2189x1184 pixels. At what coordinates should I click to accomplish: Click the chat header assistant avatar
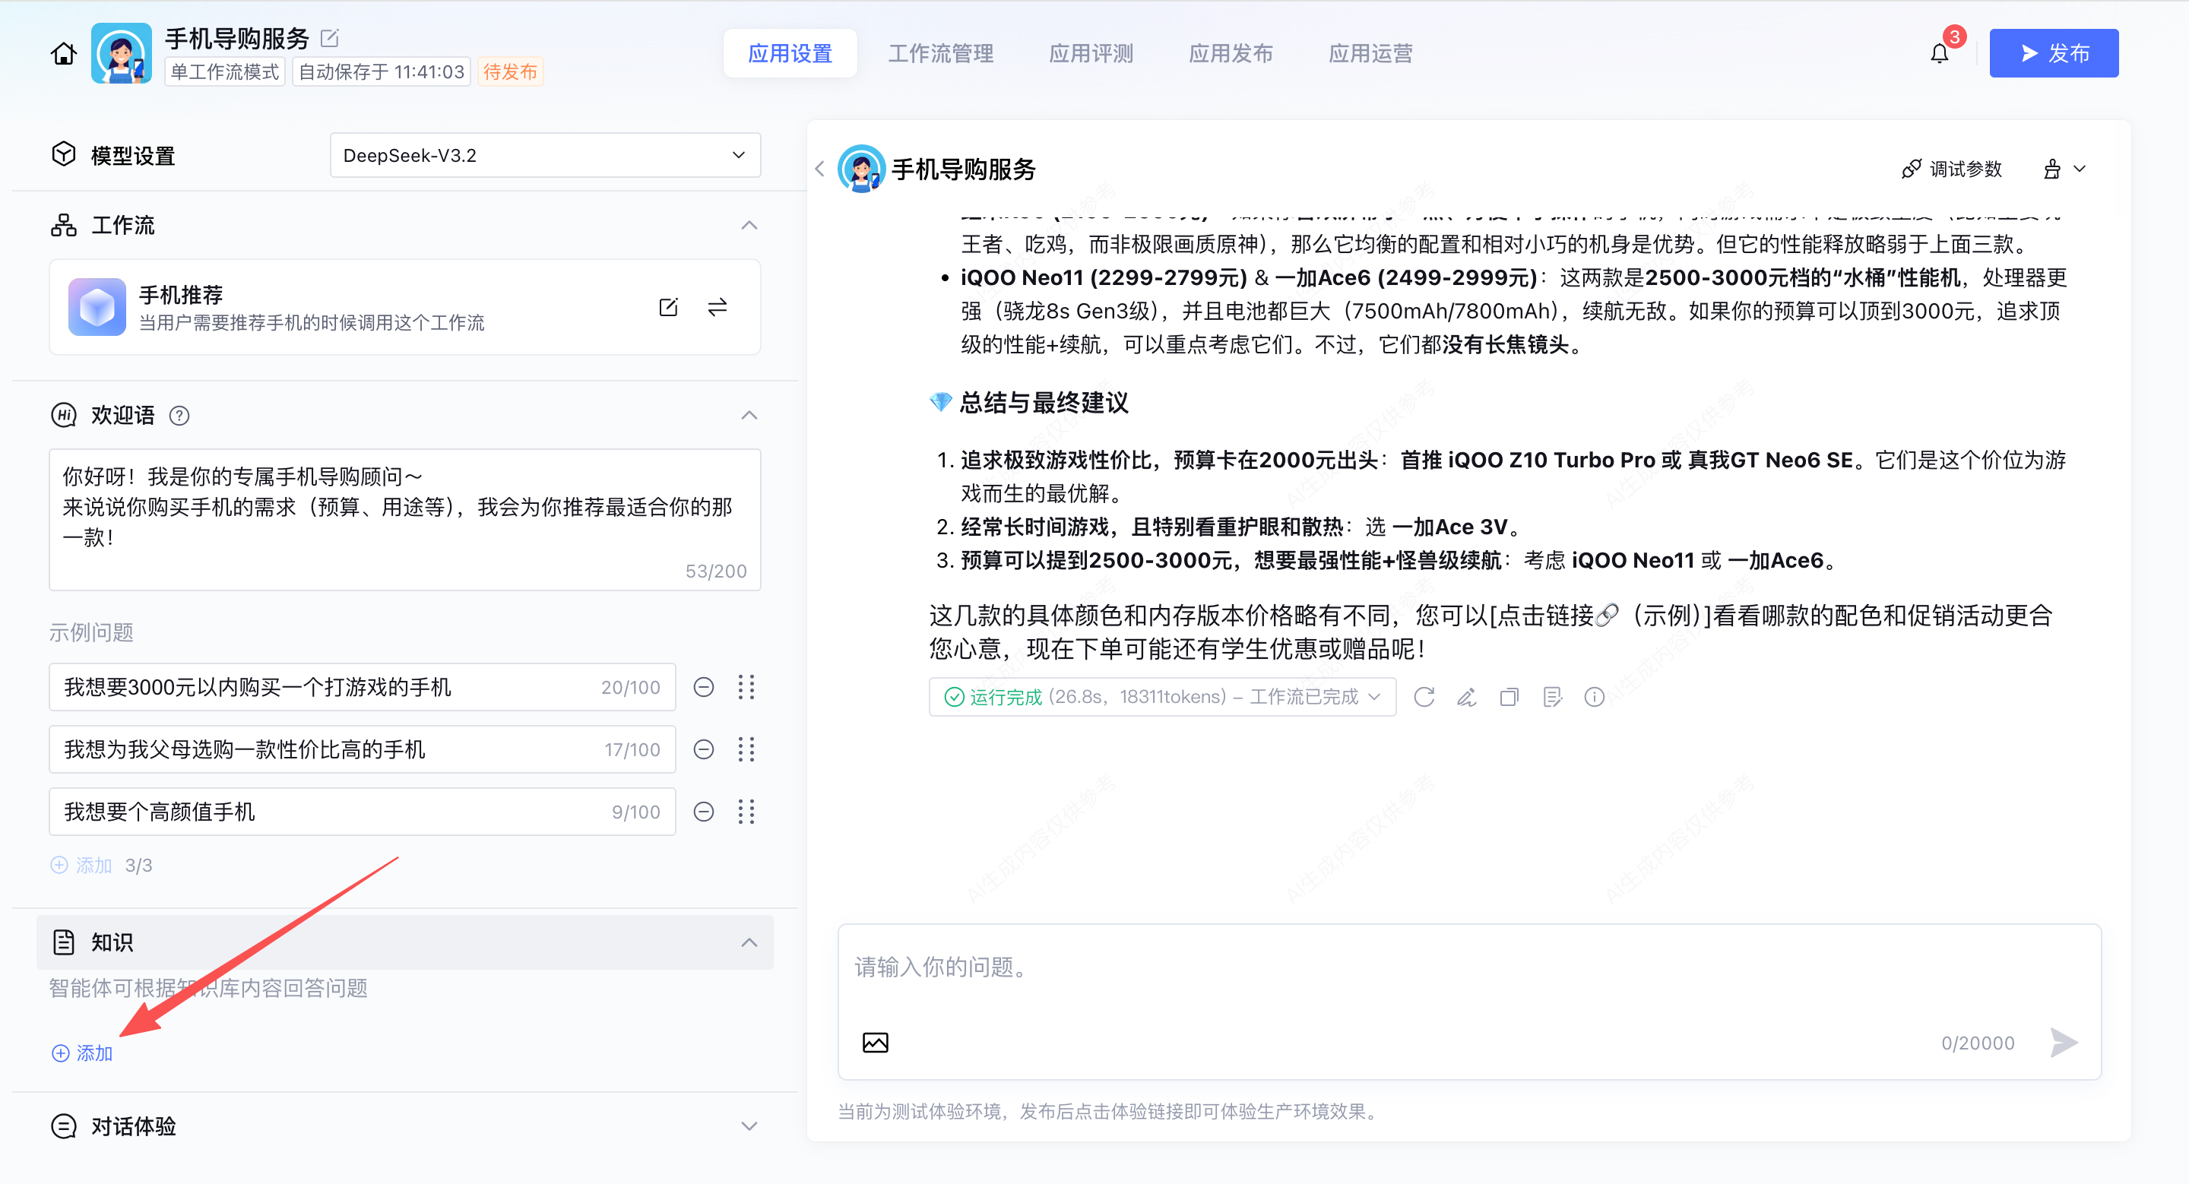point(861,168)
